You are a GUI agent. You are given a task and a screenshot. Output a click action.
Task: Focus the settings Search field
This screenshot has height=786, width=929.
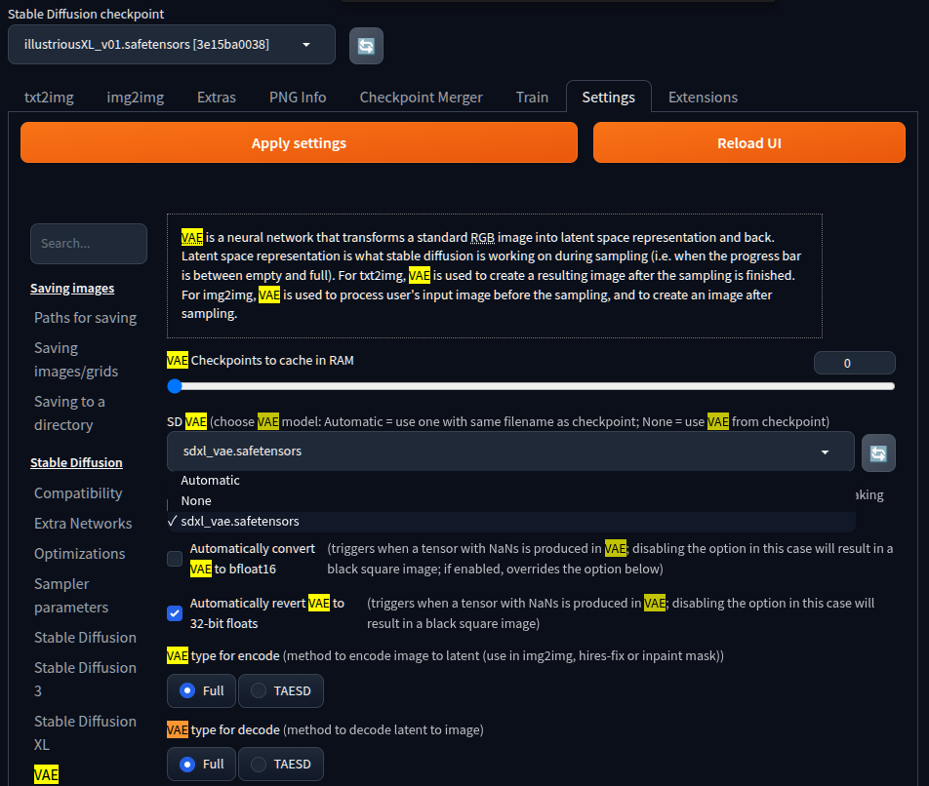click(89, 243)
